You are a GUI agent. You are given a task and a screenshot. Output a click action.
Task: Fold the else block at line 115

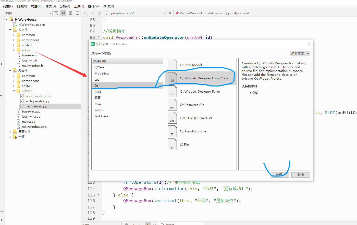pyautogui.click(x=99, y=195)
